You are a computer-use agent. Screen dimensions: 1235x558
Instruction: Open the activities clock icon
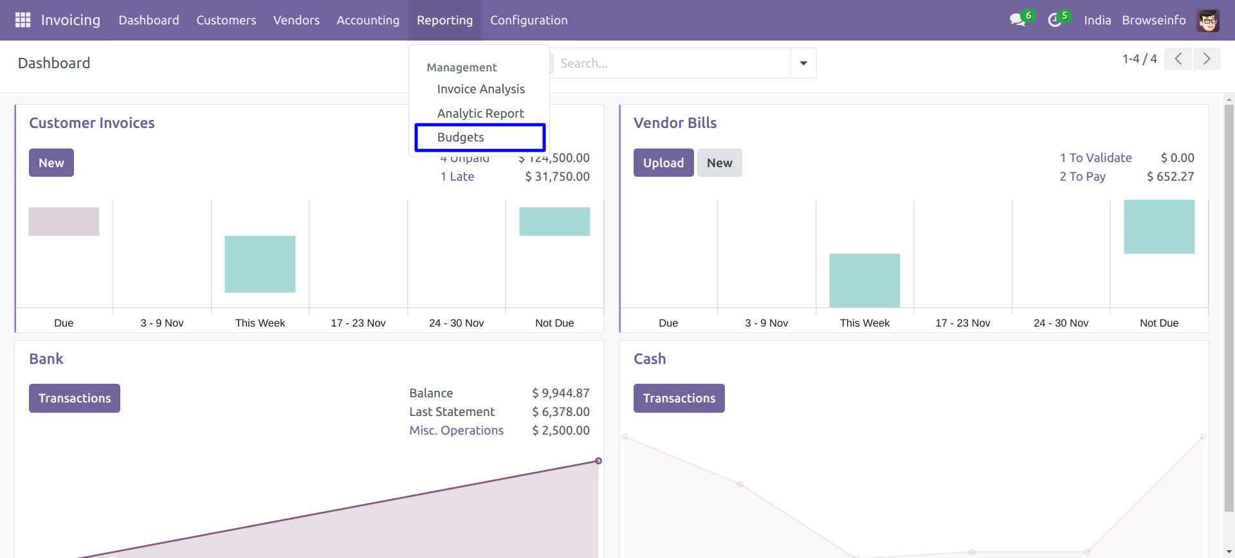point(1054,20)
